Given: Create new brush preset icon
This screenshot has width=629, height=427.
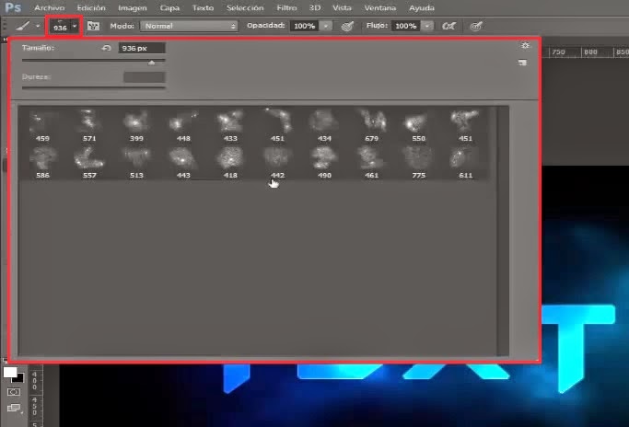Looking at the screenshot, I should tap(522, 63).
